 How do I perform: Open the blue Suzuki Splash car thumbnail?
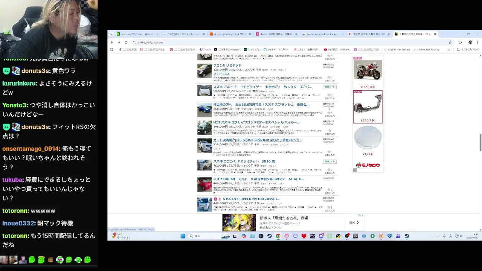204,110
